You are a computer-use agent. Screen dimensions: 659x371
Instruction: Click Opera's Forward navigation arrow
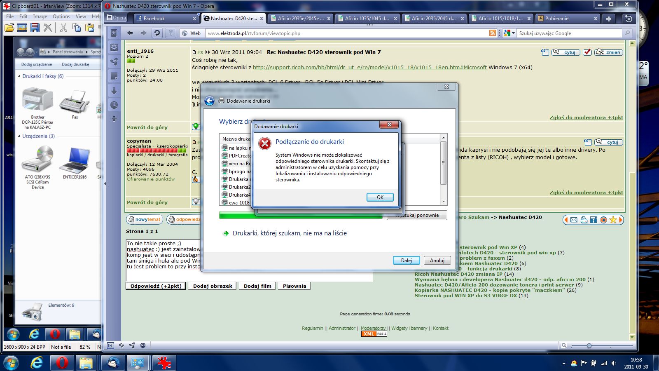(143, 33)
